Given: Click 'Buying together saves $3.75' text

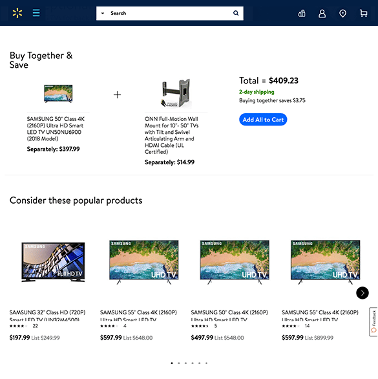Looking at the screenshot, I should [x=272, y=100].
